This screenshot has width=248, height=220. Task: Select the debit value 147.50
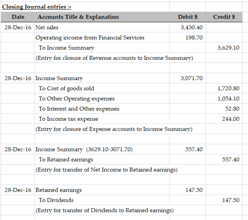194,190
